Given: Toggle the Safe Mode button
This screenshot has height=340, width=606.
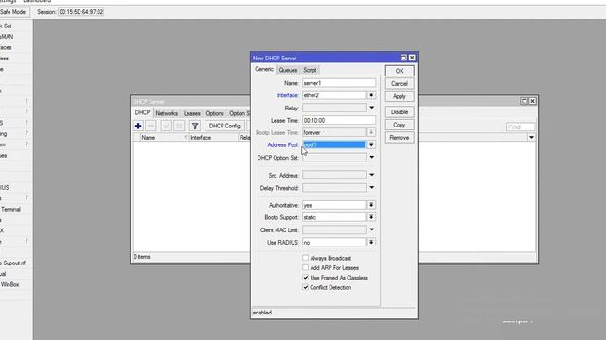Looking at the screenshot, I should 14,12.
